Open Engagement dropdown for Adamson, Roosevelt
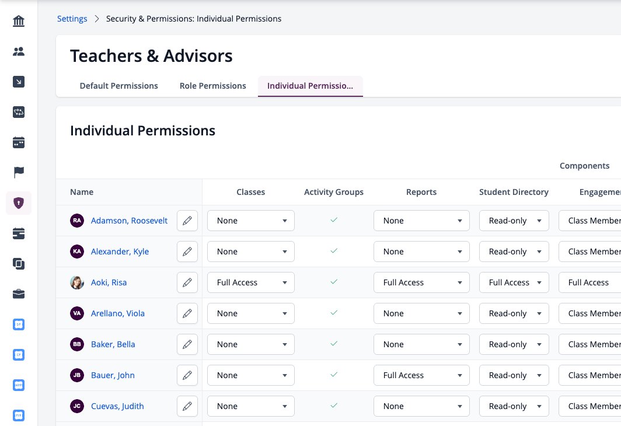 pos(590,221)
